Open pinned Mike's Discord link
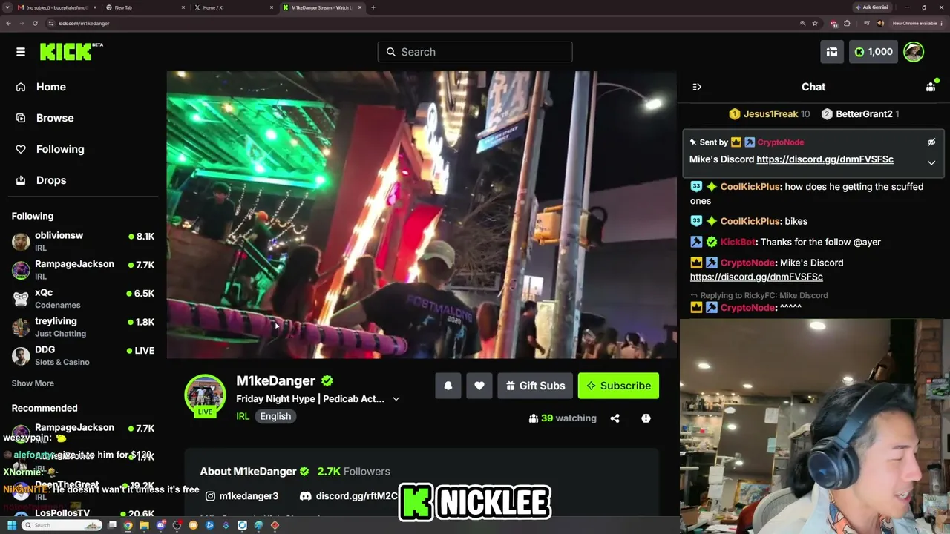This screenshot has width=950, height=534. 825,159
